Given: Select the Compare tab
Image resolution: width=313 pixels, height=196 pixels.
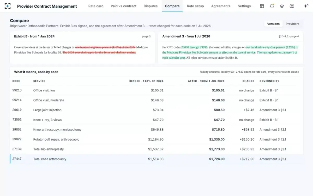Looking at the screenshot, I should pos(172,6).
